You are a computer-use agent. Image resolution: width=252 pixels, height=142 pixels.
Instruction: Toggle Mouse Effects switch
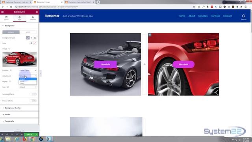pyautogui.click(x=33, y=101)
